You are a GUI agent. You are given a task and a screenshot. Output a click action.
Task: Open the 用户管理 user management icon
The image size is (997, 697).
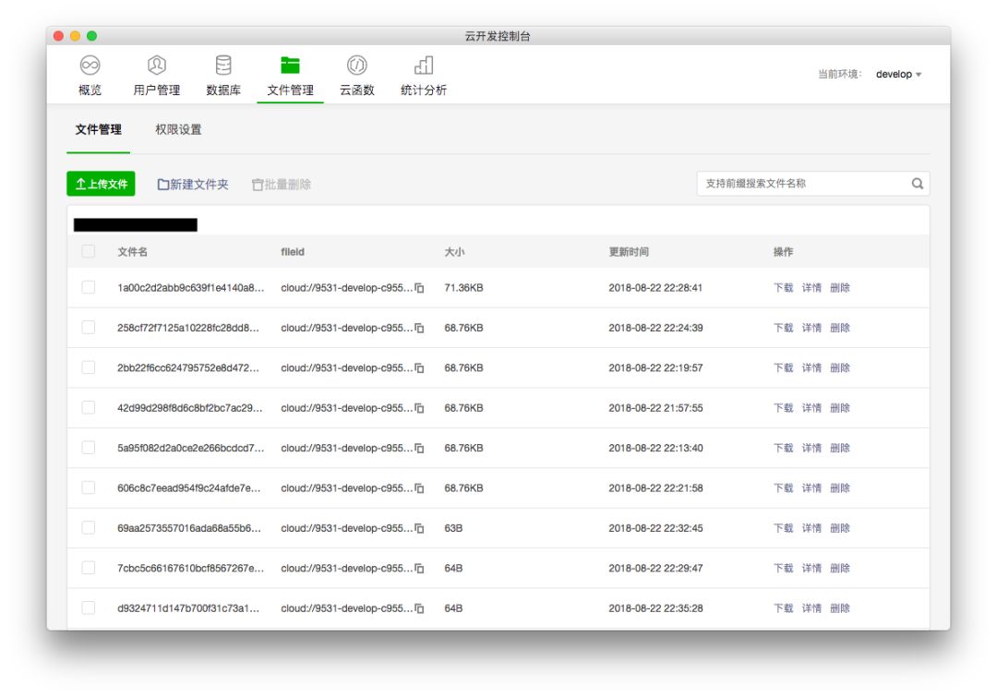156,65
